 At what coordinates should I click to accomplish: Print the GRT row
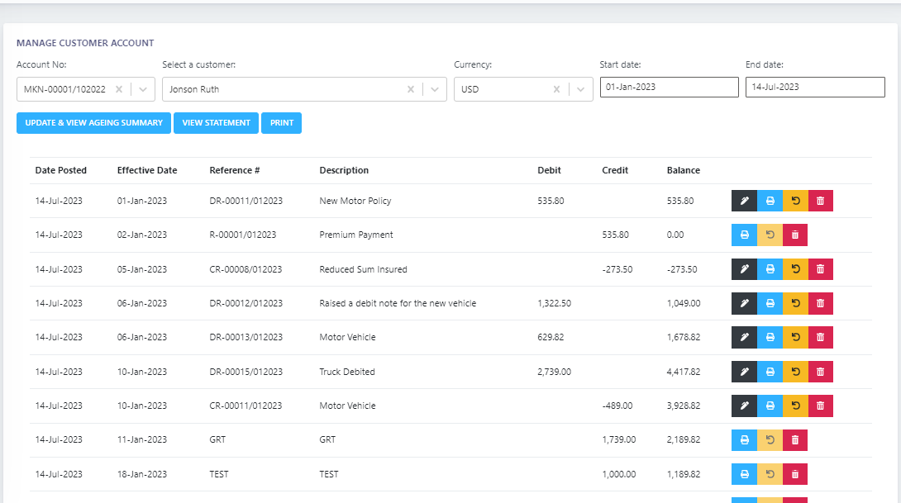tap(744, 440)
